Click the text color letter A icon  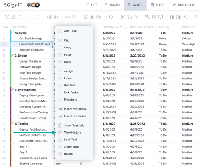(x=92, y=17)
